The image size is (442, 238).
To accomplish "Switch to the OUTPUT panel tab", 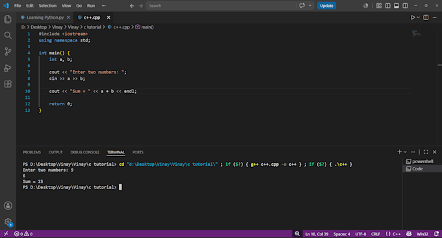I will point(55,152).
